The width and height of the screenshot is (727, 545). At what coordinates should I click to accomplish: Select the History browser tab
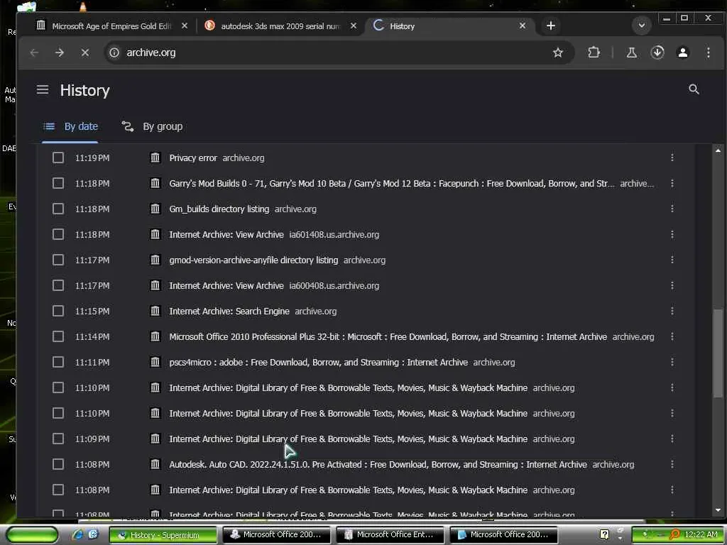tap(449, 26)
